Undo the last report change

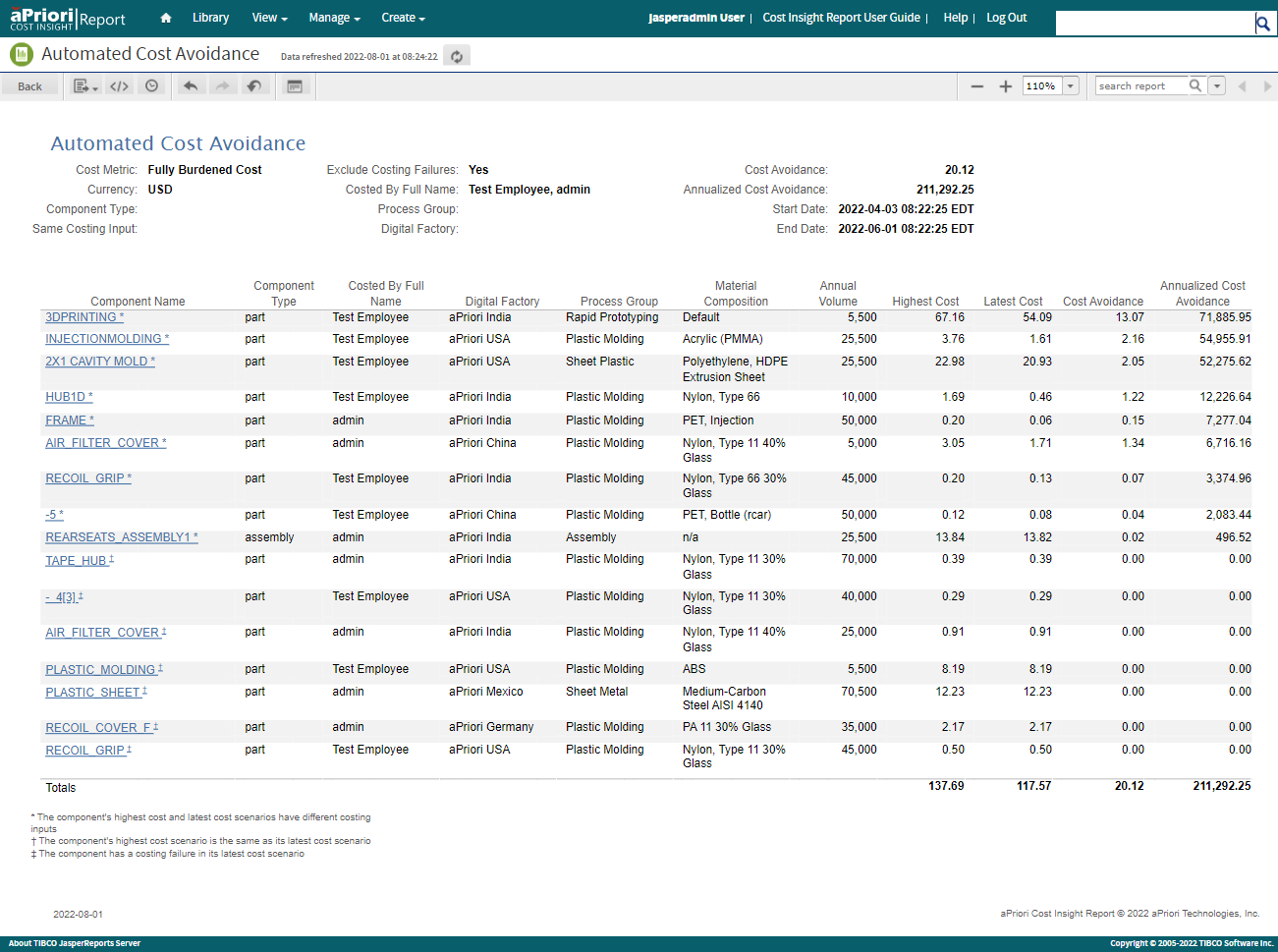click(x=191, y=86)
